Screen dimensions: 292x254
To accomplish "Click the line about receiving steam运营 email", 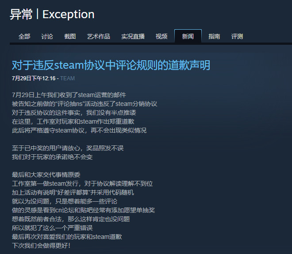I will click(69, 95).
